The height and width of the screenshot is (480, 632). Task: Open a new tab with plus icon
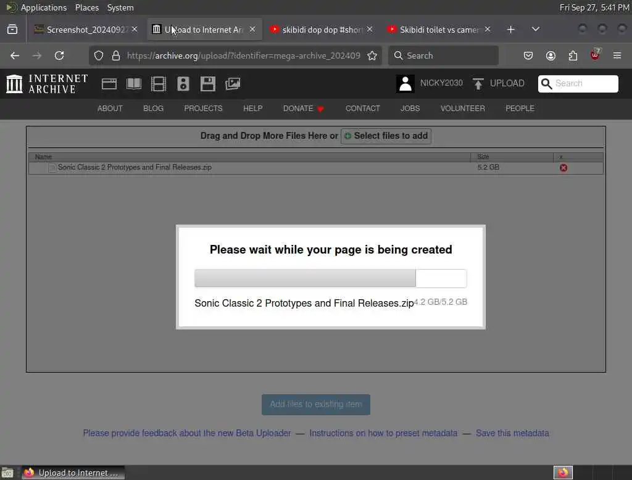[510, 30]
